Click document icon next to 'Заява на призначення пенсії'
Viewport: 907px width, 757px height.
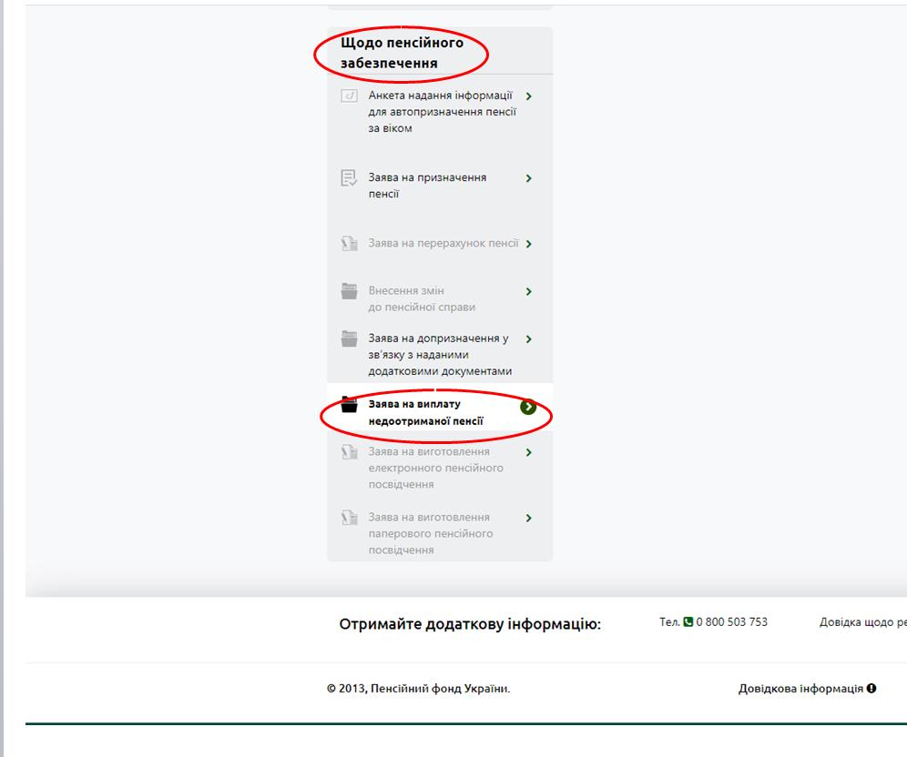click(x=349, y=178)
